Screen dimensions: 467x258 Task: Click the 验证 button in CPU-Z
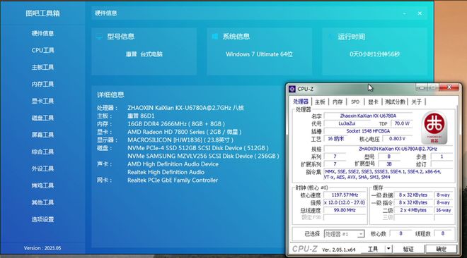click(x=408, y=249)
